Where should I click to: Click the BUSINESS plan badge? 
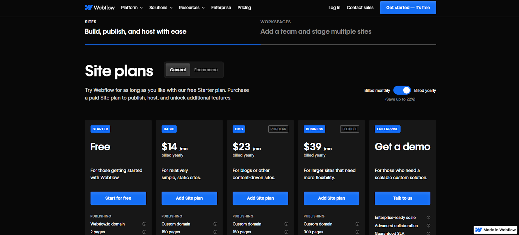pos(314,129)
